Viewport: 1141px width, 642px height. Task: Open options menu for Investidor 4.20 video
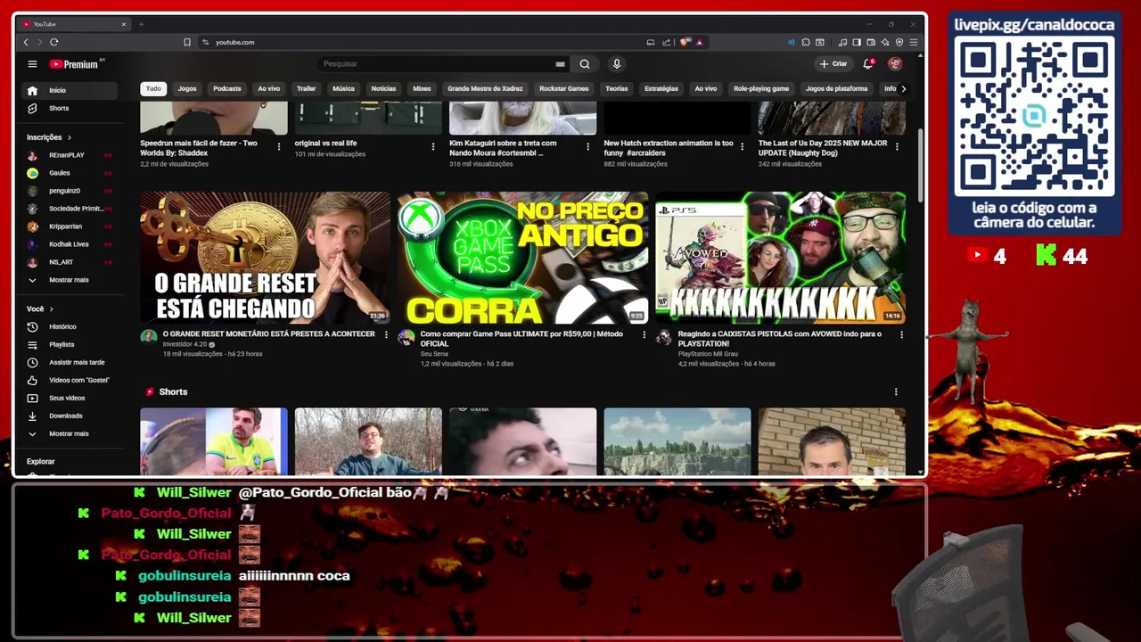pos(386,334)
